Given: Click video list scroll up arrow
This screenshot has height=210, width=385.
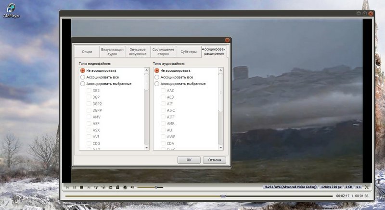Looking at the screenshot, I should click(147, 70).
